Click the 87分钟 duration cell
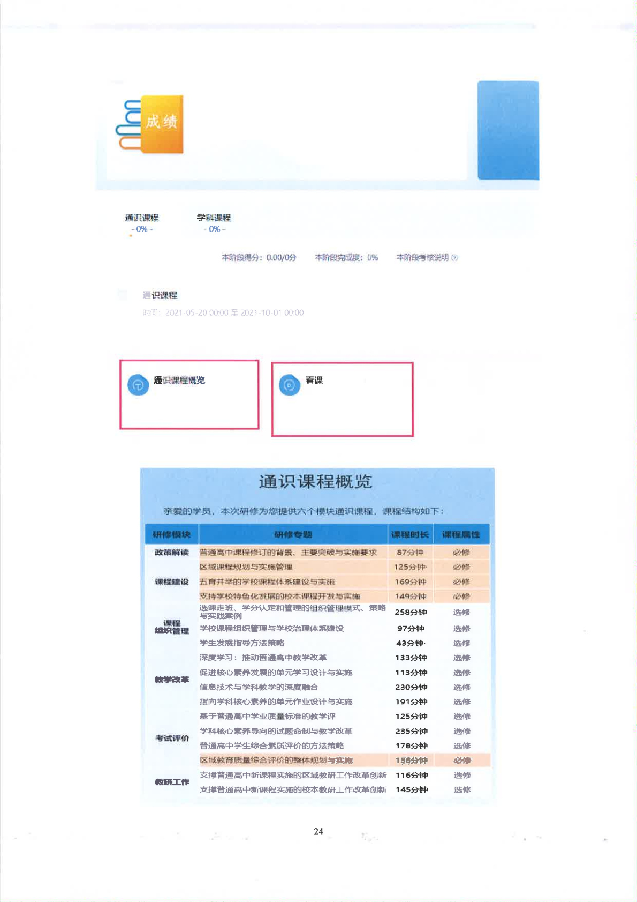The height and width of the screenshot is (902, 637). (x=410, y=553)
